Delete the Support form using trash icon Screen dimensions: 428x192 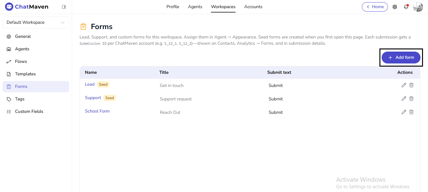click(411, 98)
